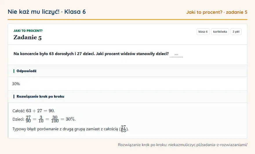This screenshot has width=255, height=154.
Task: Click the task question about 63 dorosłych
Action: click(x=91, y=54)
